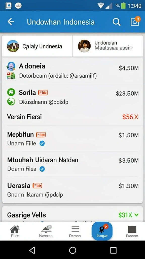Click orange Fiile tag next to Mepblıun
Screen dimensions: 145x259
[x=41, y=135]
